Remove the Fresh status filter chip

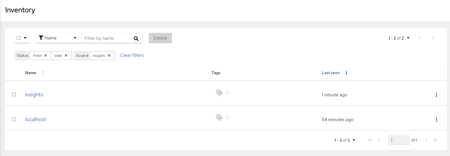tap(46, 56)
